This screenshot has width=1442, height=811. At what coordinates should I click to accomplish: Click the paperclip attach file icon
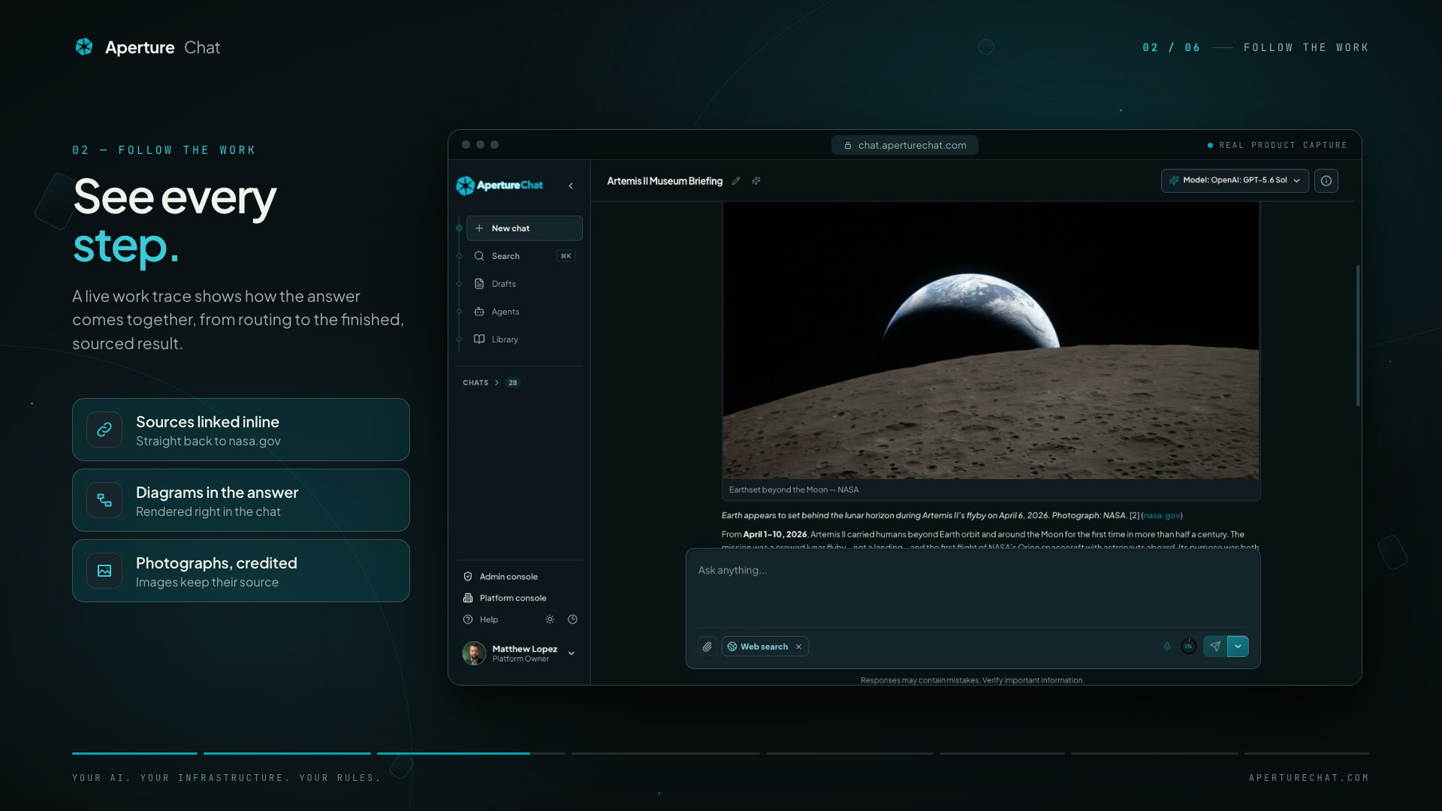pos(707,647)
